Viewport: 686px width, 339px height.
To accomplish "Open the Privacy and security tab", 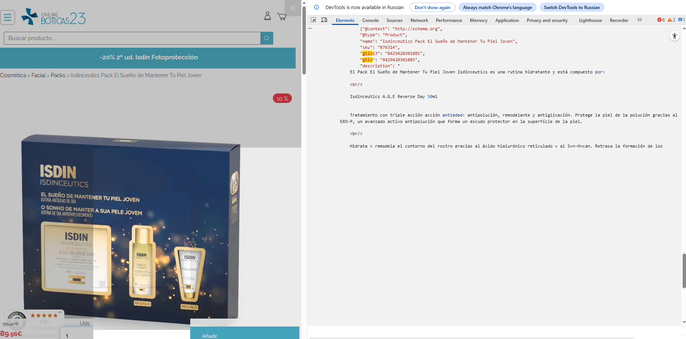I will point(547,20).
